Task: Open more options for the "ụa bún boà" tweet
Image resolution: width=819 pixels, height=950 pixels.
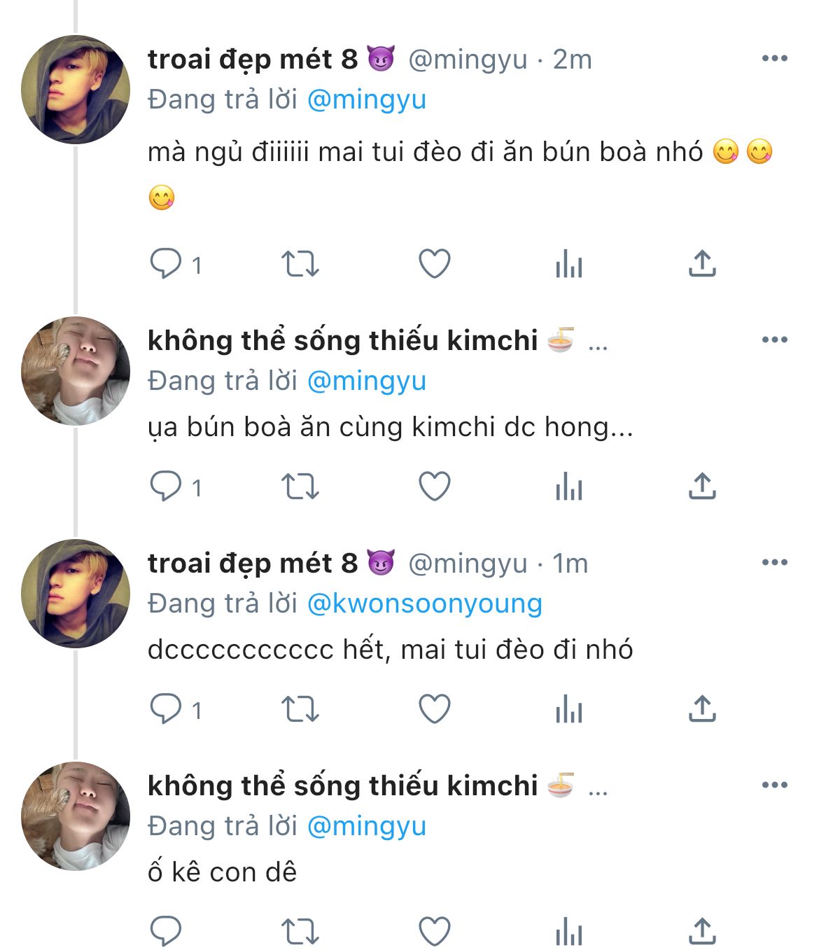Action: click(x=774, y=340)
